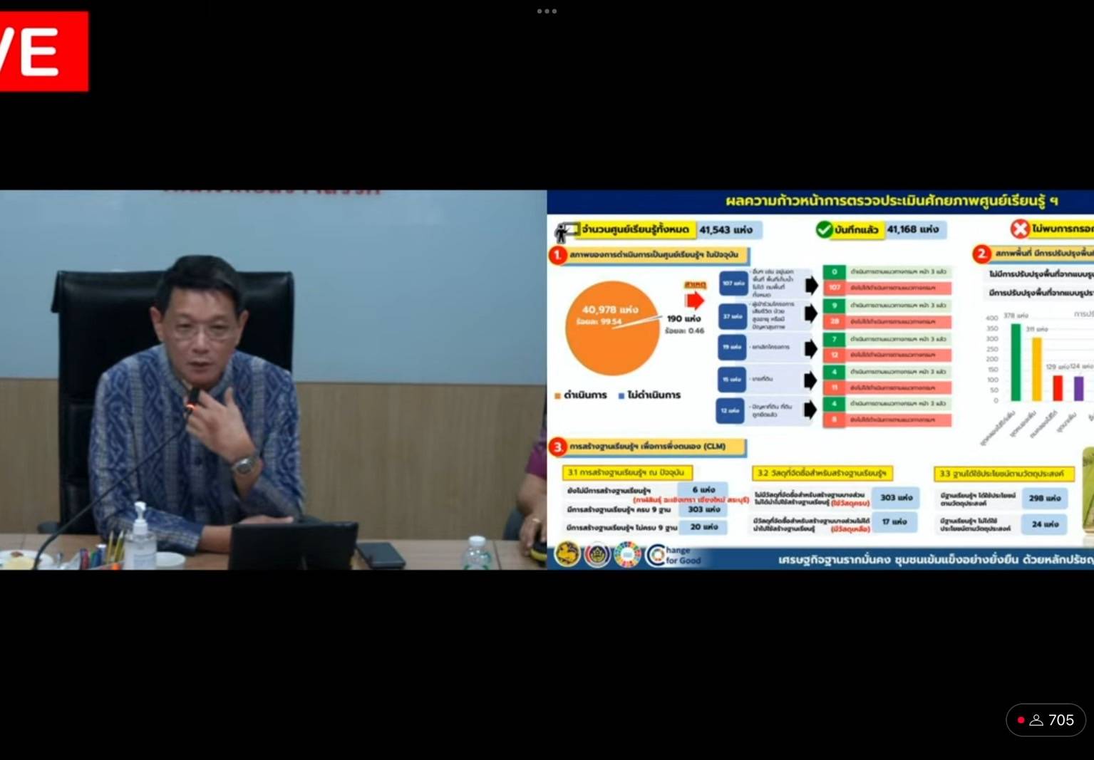Select the SDG colorful wheel logo
Image resolution: width=1094 pixels, height=760 pixels.
pos(626,553)
